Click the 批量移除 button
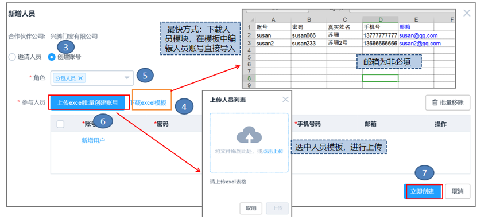496x217 pixels. 448,102
